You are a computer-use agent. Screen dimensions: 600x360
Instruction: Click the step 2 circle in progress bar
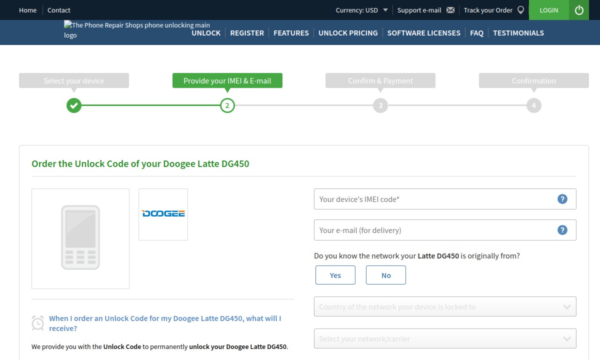(227, 105)
